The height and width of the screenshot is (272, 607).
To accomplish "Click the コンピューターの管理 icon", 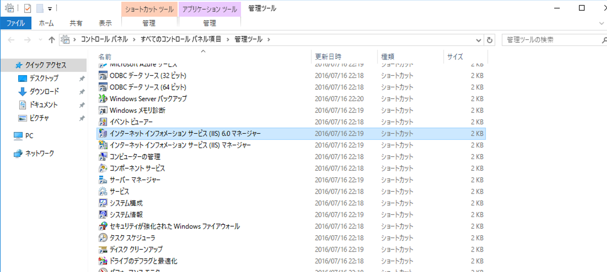I will coord(103,157).
